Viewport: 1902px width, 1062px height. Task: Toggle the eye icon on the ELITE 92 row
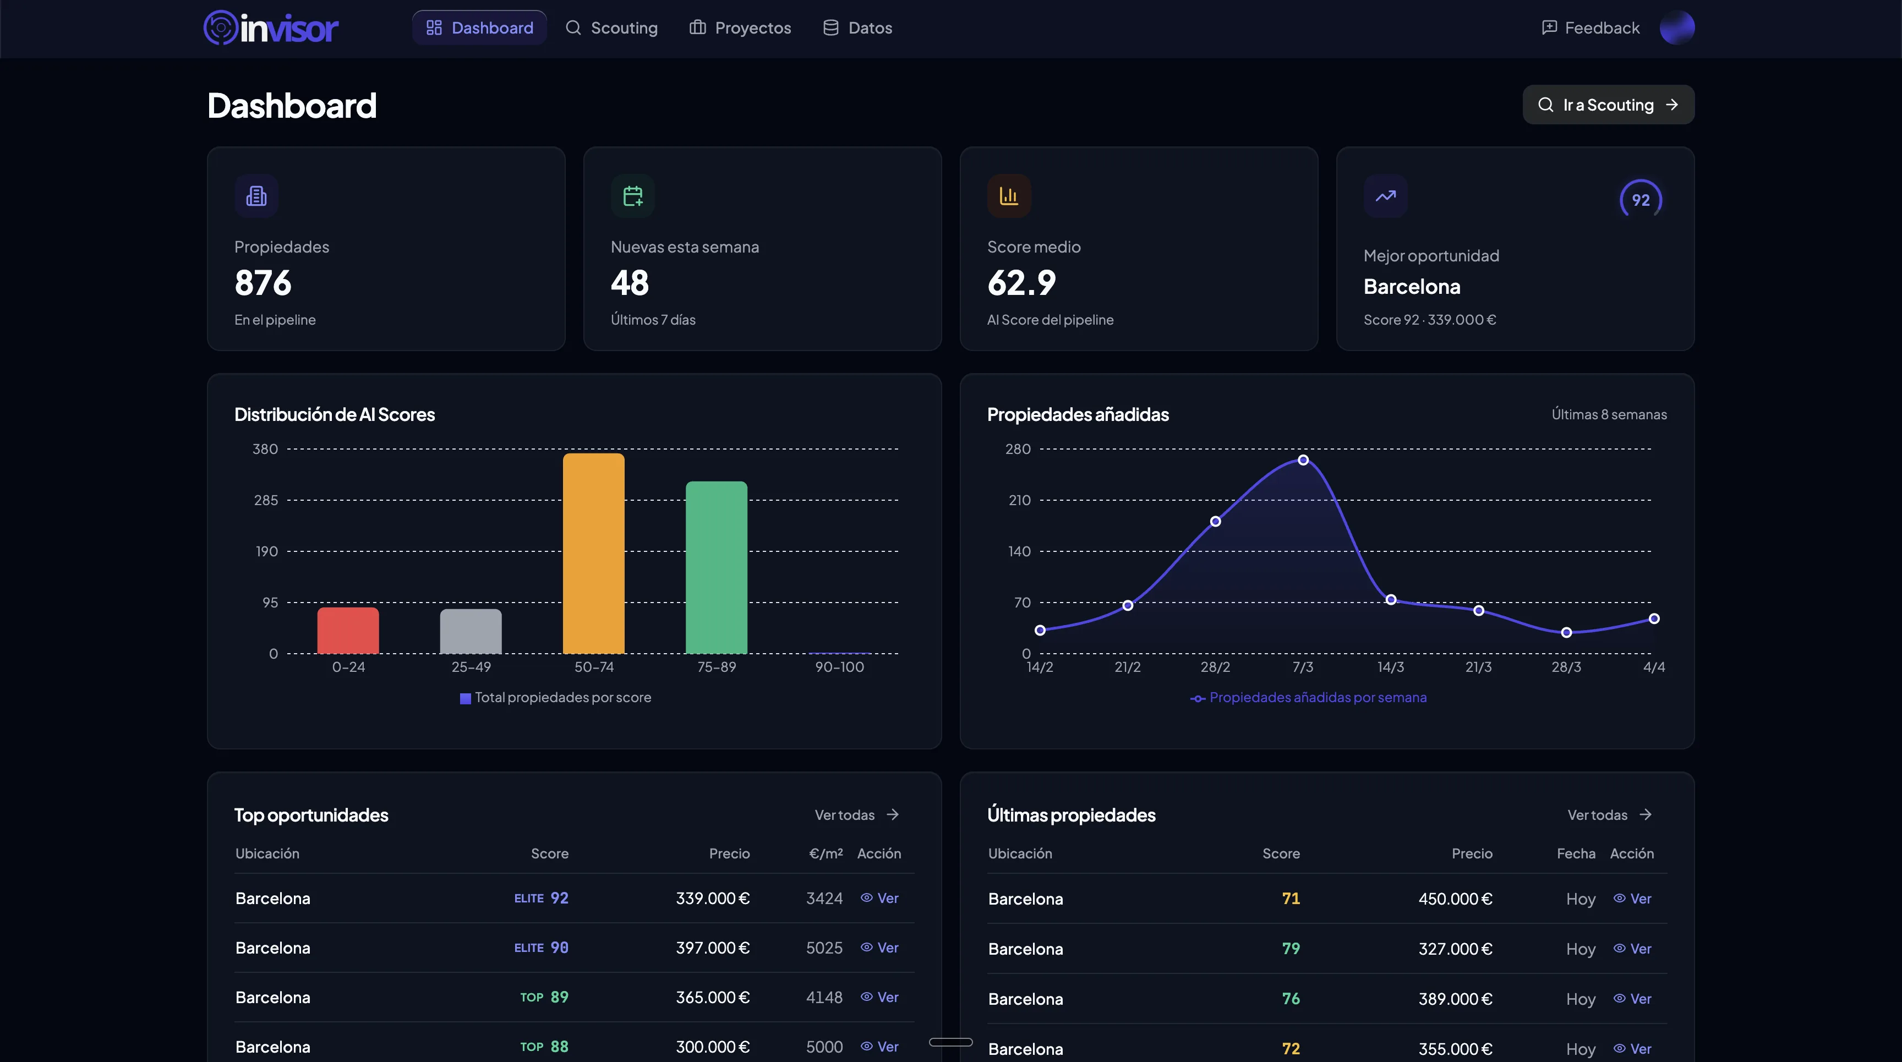[x=866, y=898]
